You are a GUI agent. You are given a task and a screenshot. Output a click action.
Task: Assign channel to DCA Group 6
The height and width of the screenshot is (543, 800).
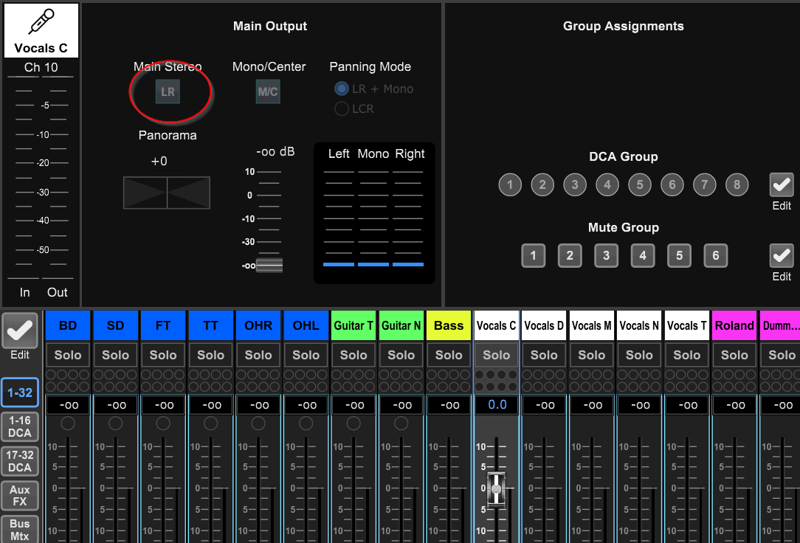coord(672,184)
